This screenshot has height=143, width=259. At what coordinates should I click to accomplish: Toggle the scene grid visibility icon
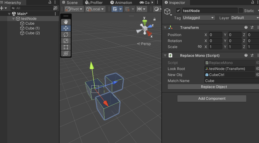point(115,9)
